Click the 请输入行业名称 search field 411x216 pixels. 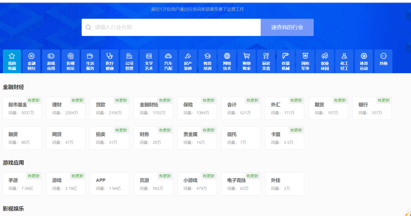coord(171,27)
